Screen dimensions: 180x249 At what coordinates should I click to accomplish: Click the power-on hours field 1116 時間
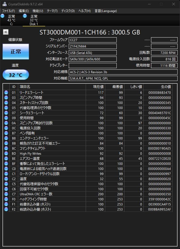tap(164, 65)
